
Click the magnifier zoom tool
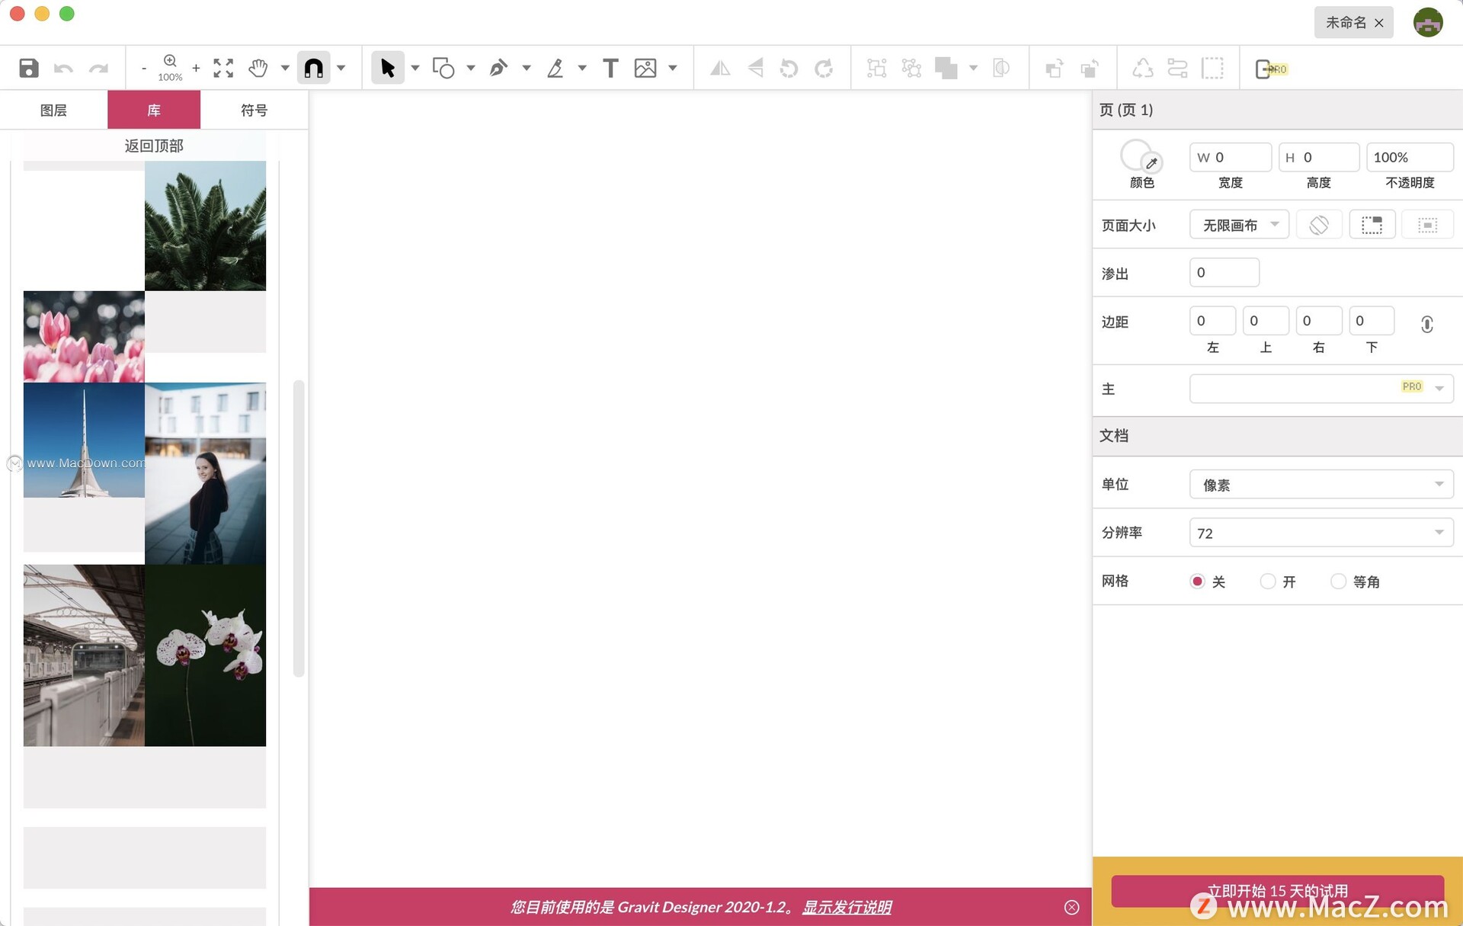pyautogui.click(x=170, y=61)
